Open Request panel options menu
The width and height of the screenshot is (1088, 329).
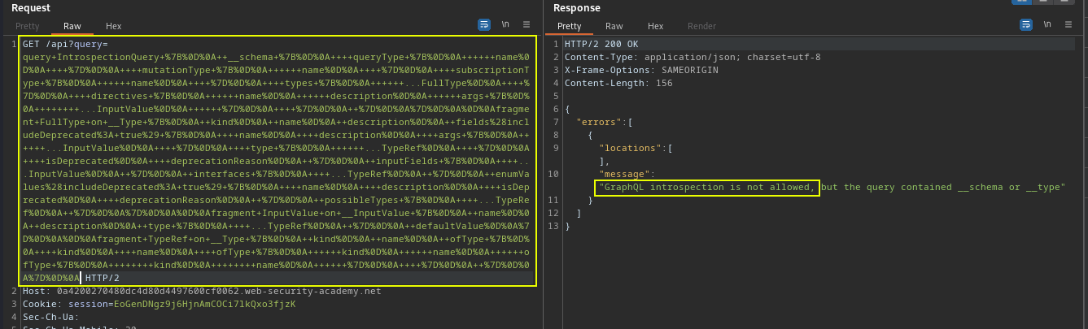526,25
